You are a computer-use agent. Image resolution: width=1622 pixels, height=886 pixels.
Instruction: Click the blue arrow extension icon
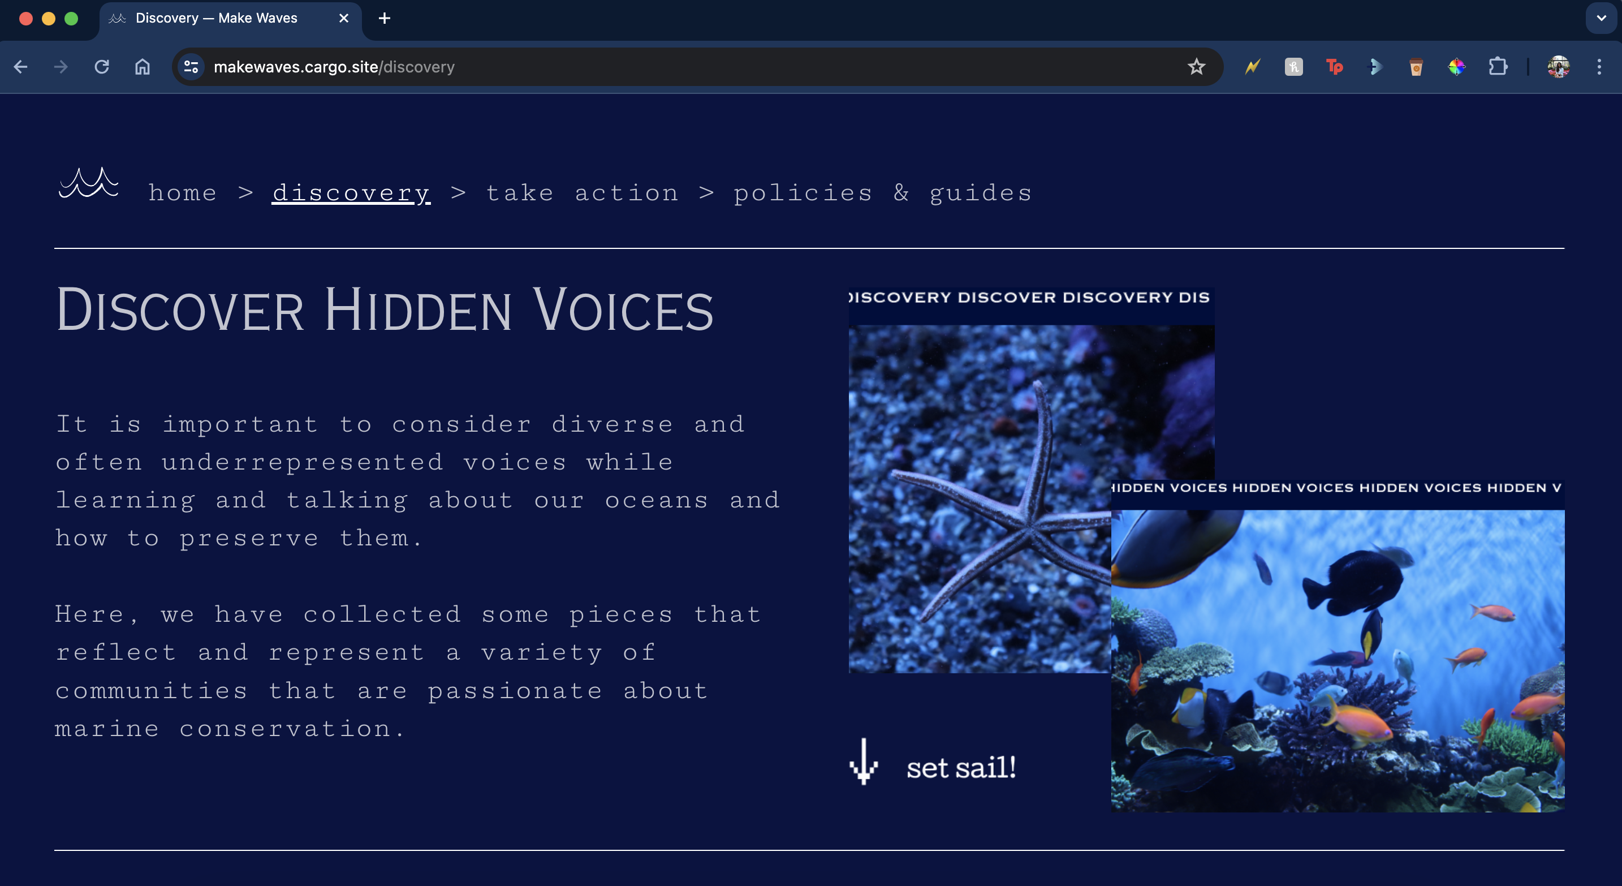1375,67
